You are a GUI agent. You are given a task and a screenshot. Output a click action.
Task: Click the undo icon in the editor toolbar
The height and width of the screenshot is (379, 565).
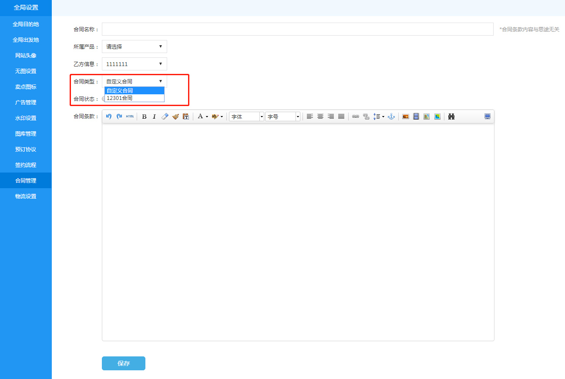point(109,116)
